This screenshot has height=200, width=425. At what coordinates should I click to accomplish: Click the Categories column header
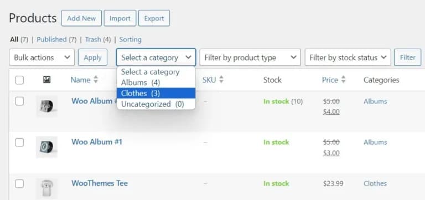tap(381, 80)
